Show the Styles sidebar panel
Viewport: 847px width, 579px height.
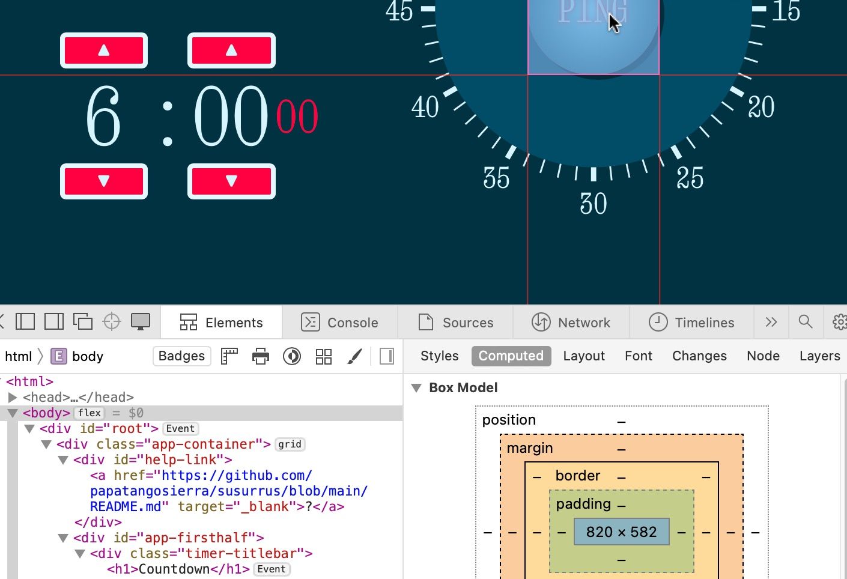tap(439, 356)
